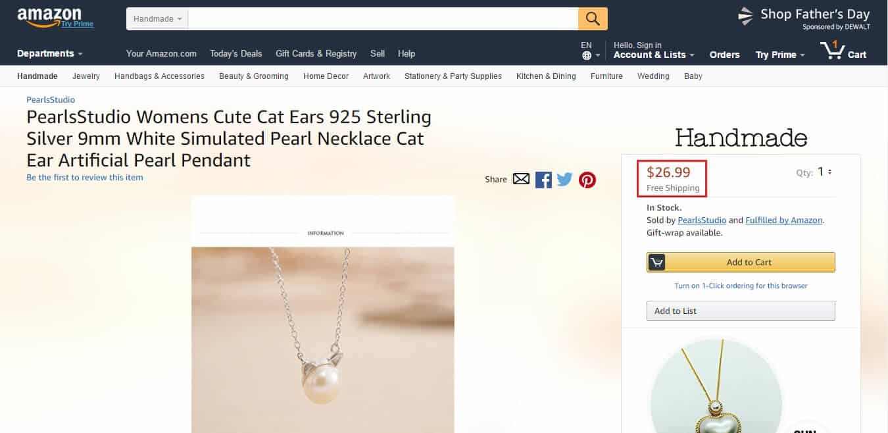Open the Departments menu

(x=47, y=53)
